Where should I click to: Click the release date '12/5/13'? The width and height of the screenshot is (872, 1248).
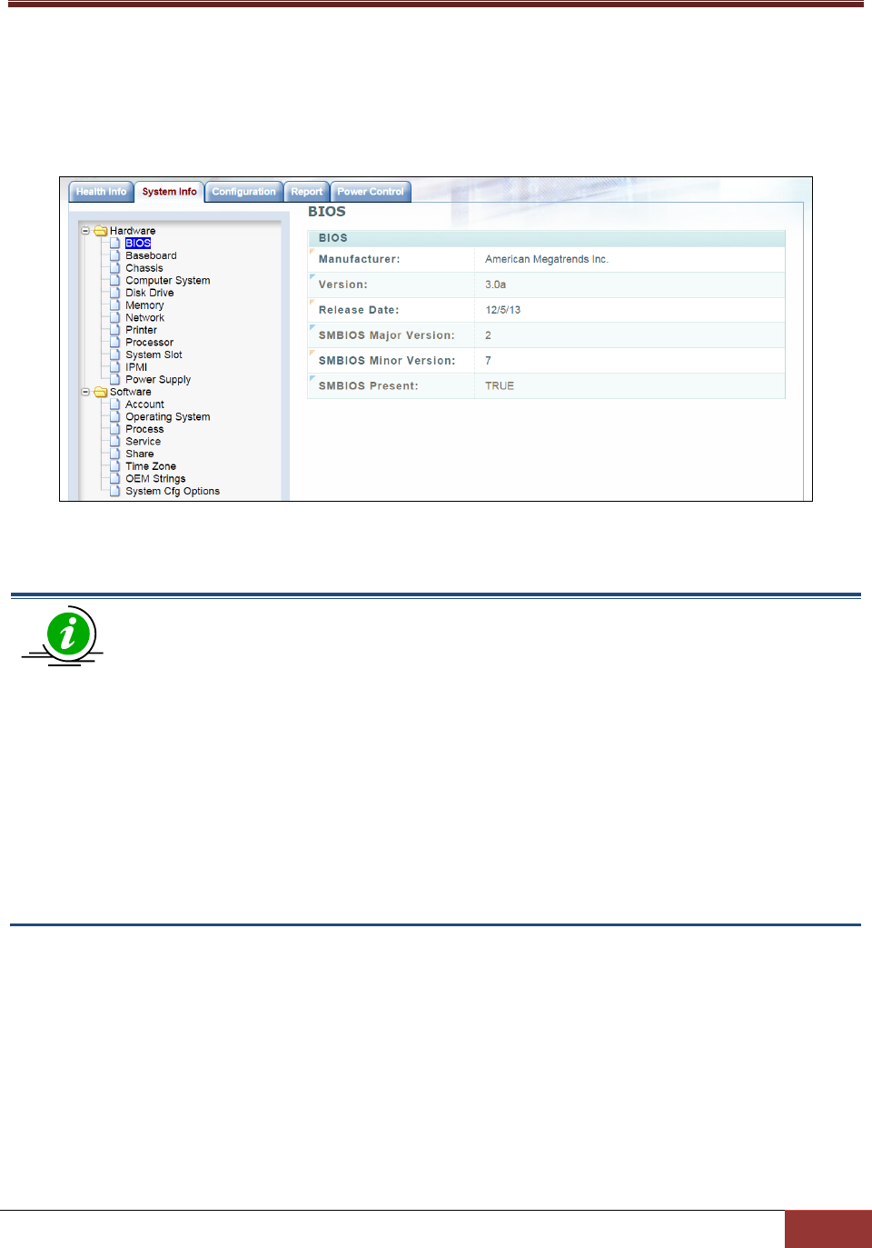[502, 310]
